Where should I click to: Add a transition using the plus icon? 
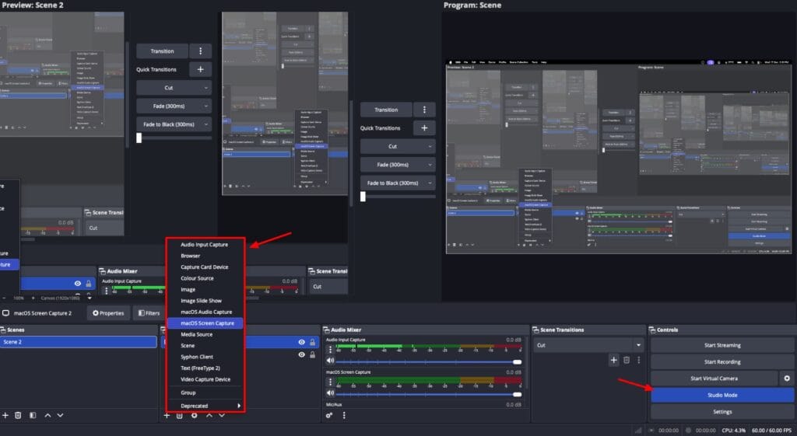pyautogui.click(x=613, y=360)
